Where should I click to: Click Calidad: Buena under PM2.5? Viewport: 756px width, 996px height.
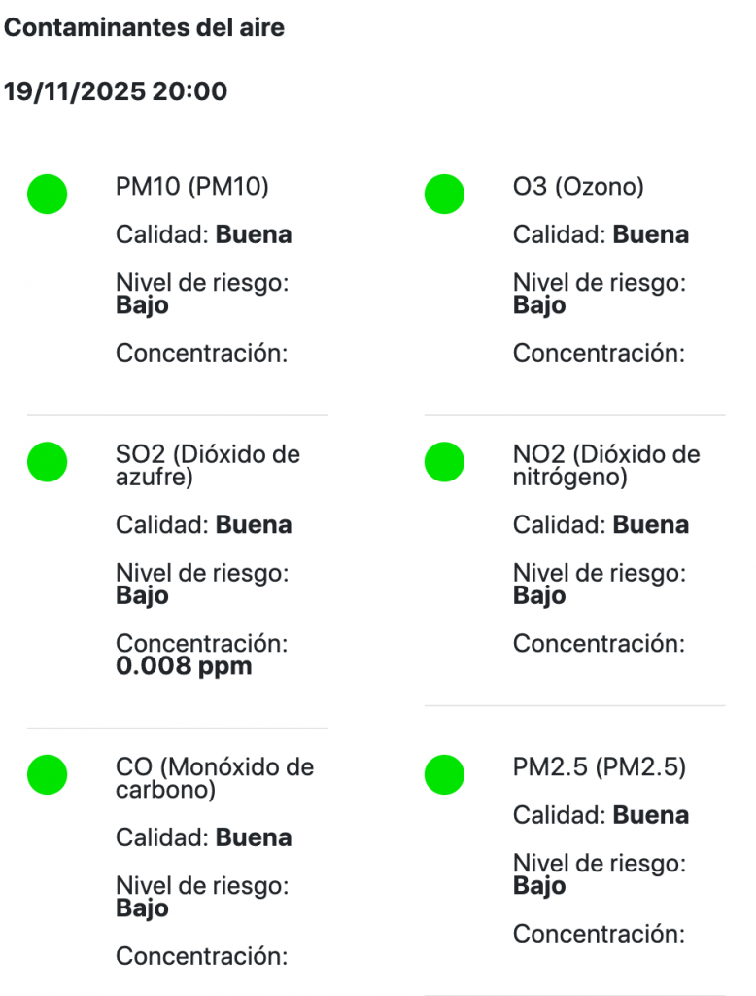coord(601,815)
